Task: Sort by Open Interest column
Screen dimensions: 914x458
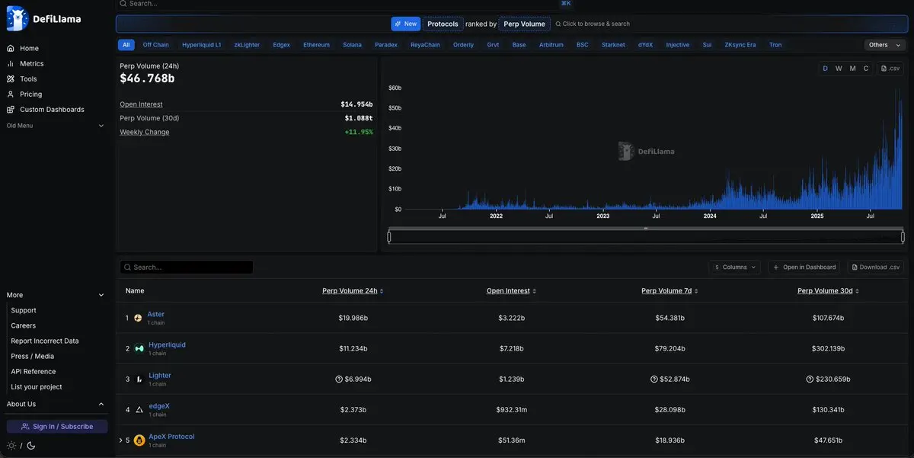Action: pyautogui.click(x=511, y=291)
